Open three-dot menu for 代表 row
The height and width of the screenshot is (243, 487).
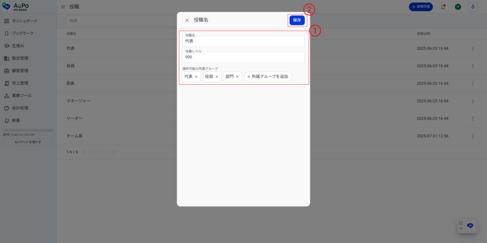pos(473,49)
